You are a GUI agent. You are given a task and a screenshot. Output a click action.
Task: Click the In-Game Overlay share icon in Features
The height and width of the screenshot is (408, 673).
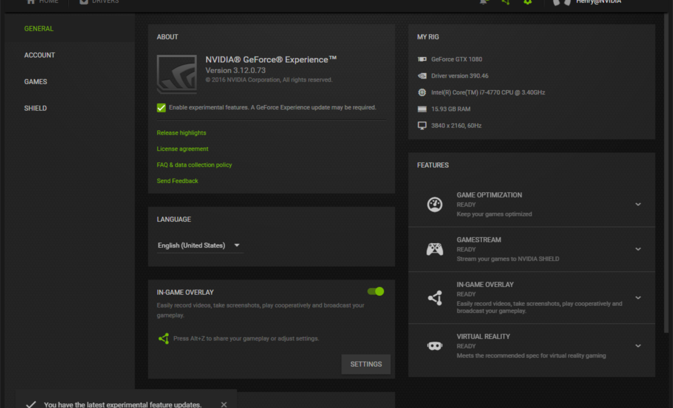click(x=435, y=298)
